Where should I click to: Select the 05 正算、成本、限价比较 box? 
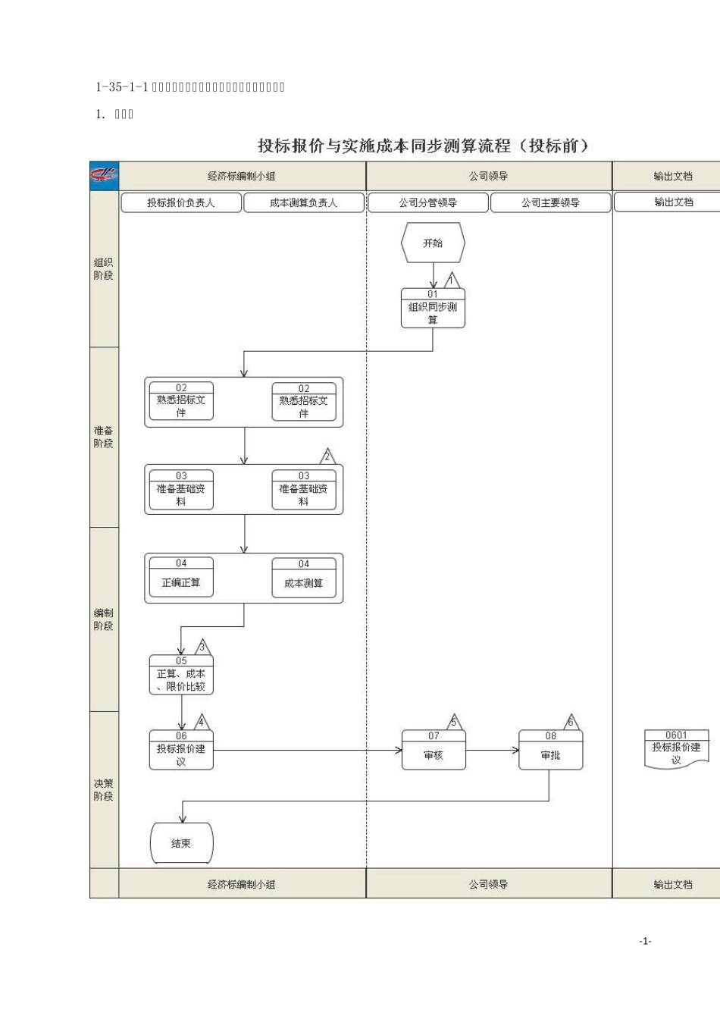click(181, 675)
